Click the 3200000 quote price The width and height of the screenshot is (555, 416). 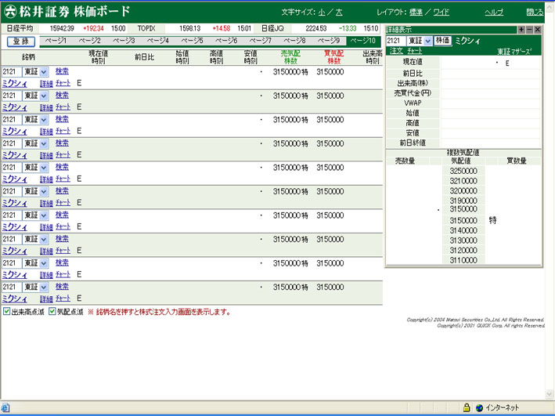(x=463, y=191)
